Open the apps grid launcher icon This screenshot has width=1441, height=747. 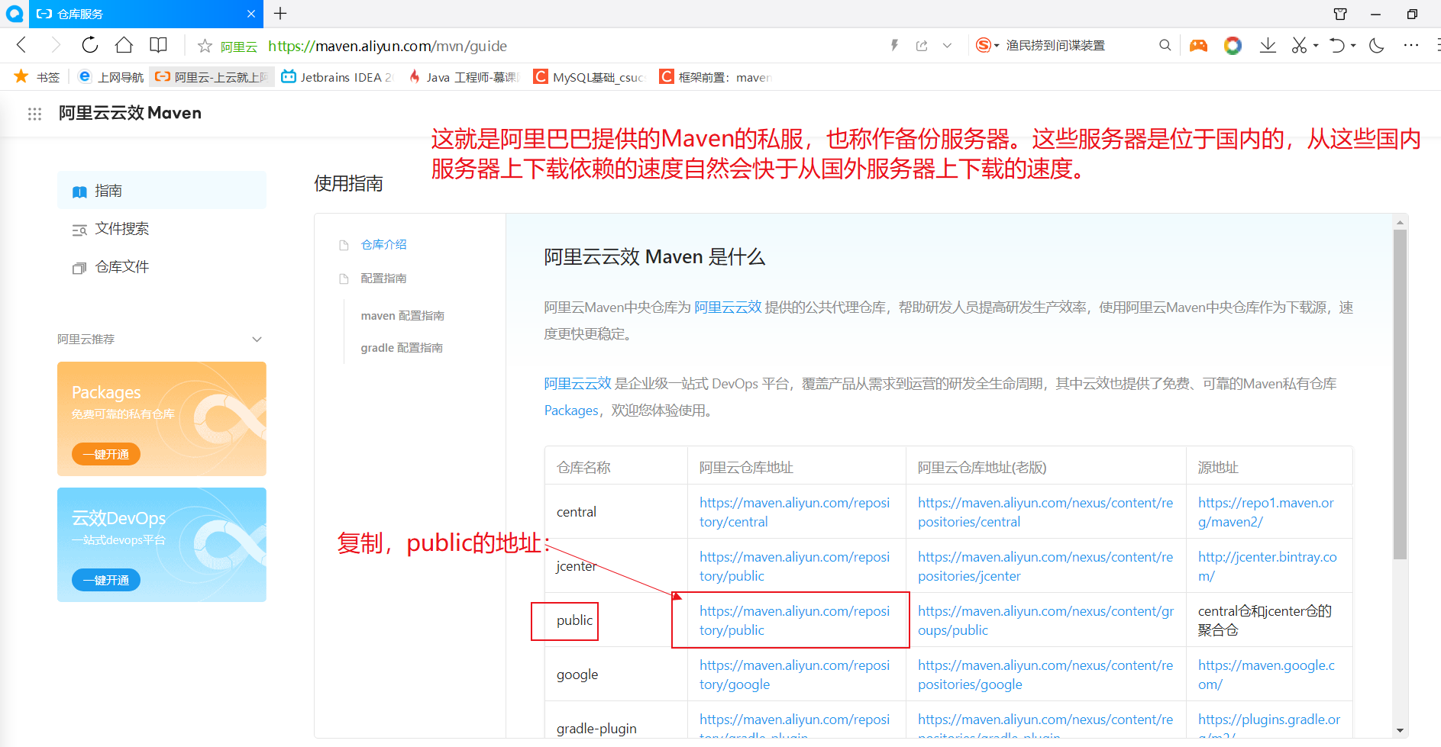(34, 114)
